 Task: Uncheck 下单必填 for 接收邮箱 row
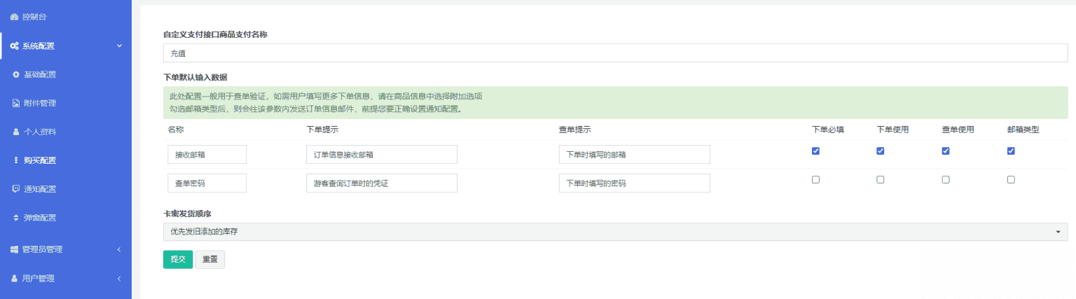[x=815, y=151]
